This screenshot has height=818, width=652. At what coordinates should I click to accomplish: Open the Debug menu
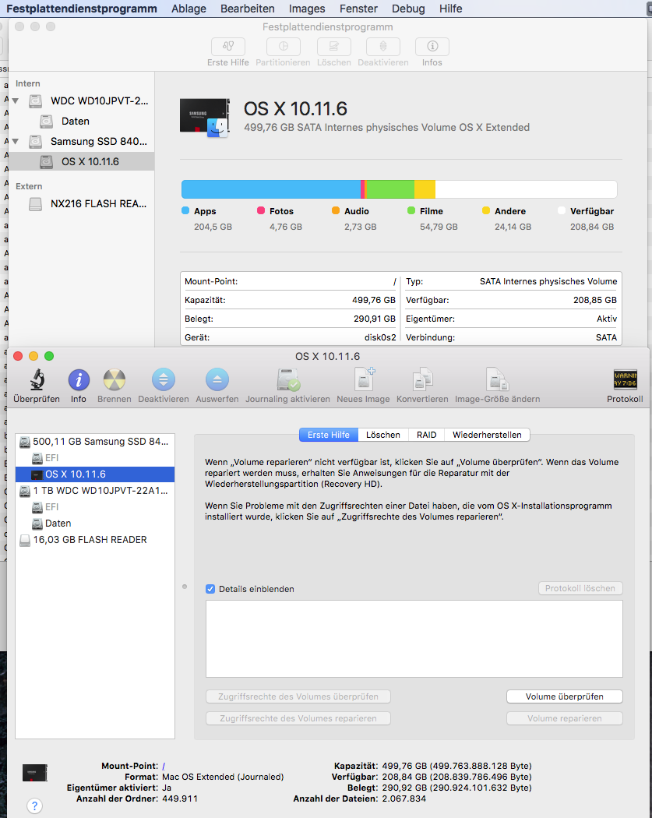coord(408,9)
